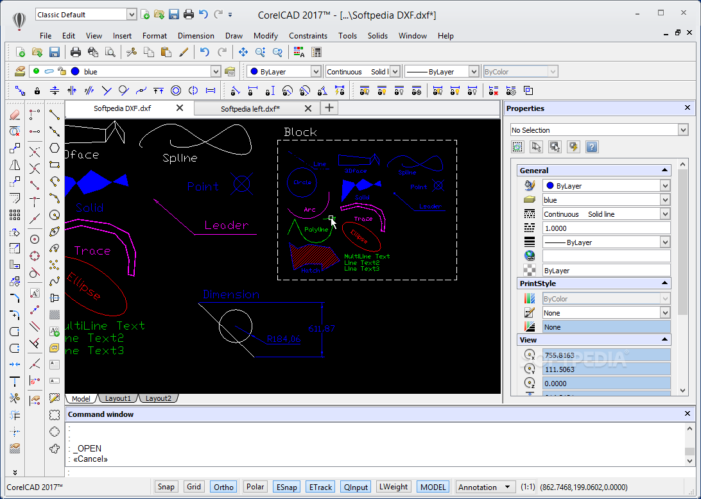
Task: Add a new drawing tab with plus
Action: pos(329,108)
